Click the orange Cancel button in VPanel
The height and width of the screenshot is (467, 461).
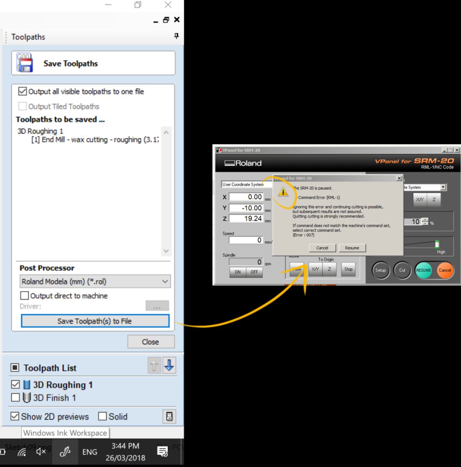pos(445,270)
